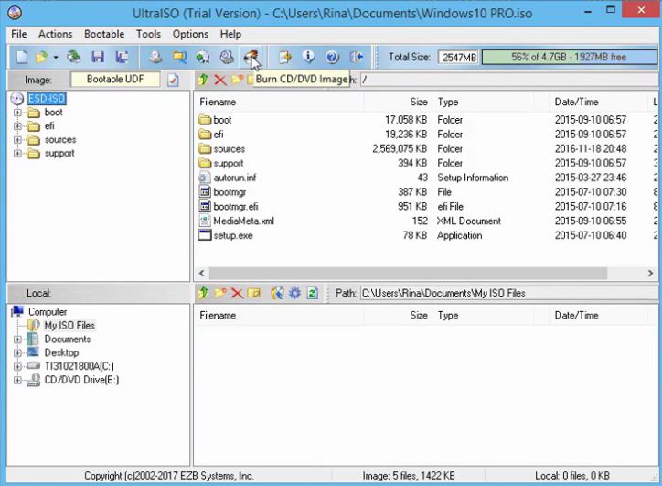Sort image files by the Filename column
This screenshot has width=662, height=486.
click(279, 102)
